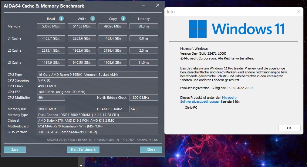Select the Memory Latency value 58.3 ns
307x167 pixels.
(144, 26)
